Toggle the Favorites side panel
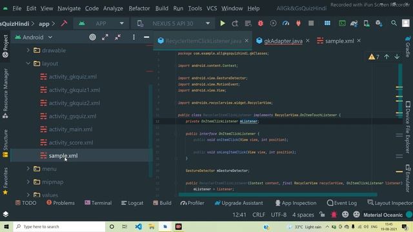Screen dimensions: 413x232 coord(5,181)
